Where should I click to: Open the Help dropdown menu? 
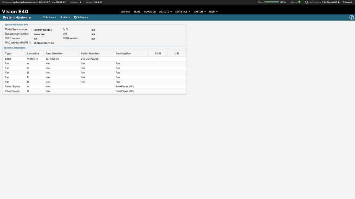(x=213, y=12)
